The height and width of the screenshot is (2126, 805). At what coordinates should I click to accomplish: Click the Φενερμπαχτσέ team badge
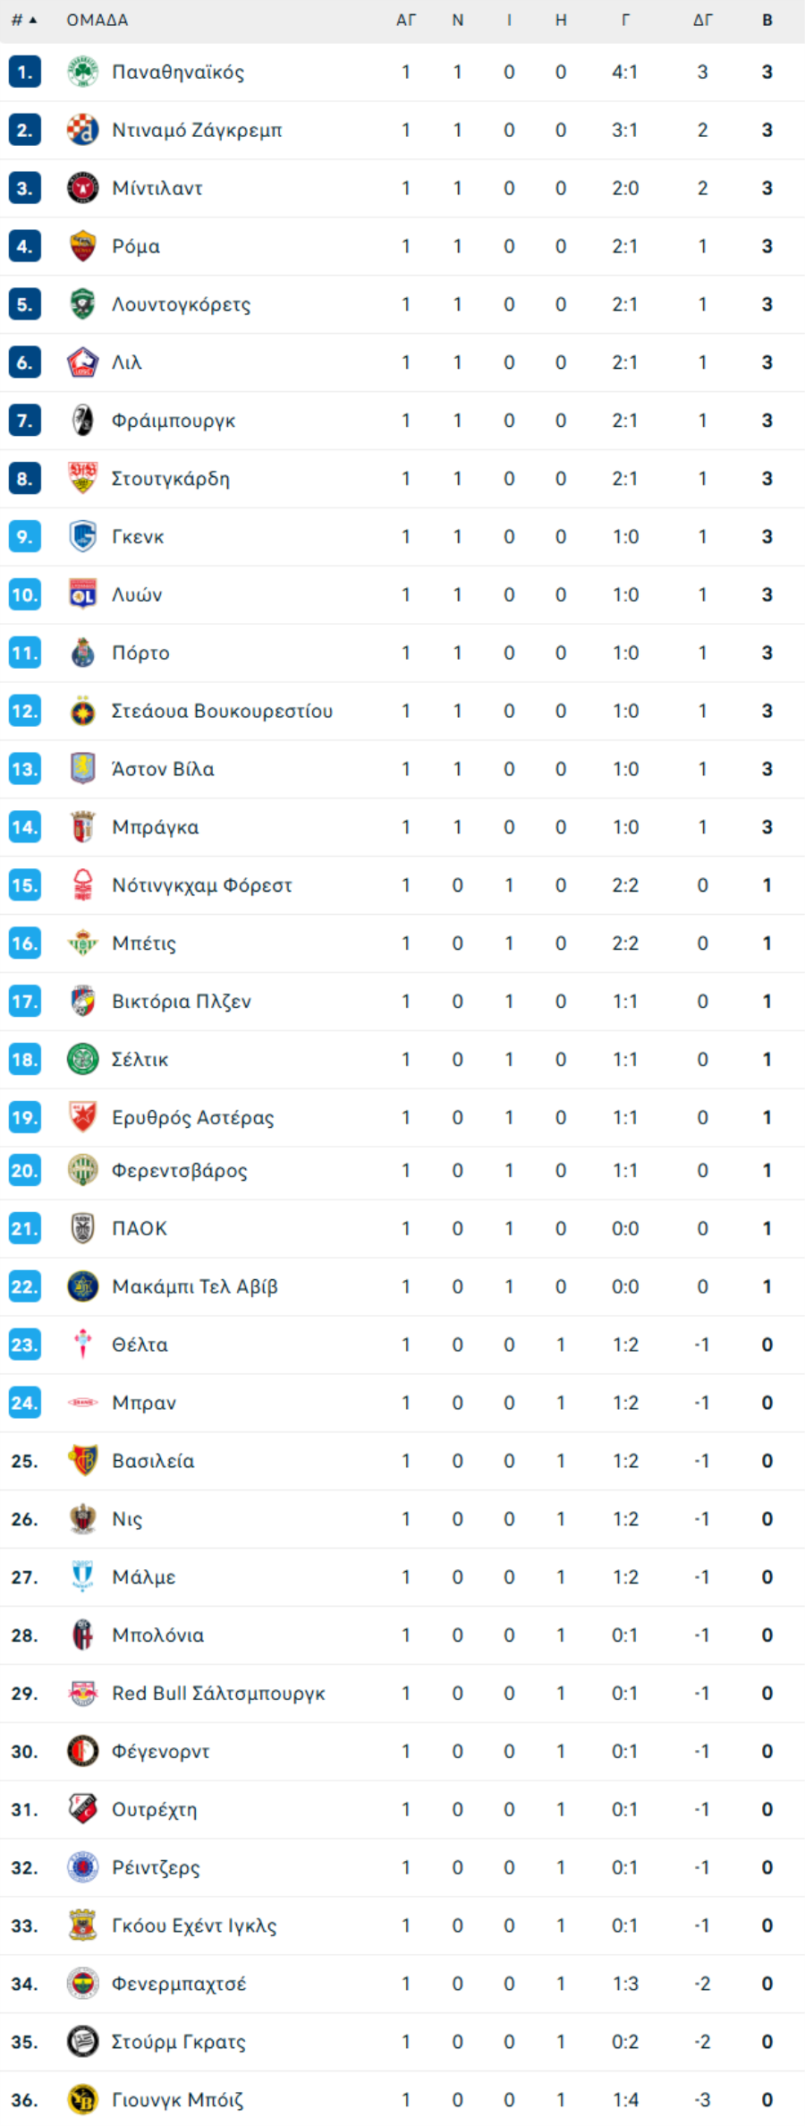[82, 1984]
